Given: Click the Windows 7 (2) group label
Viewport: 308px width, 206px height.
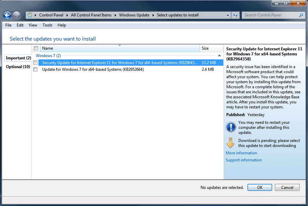Looking at the screenshot, I should tap(48, 56).
